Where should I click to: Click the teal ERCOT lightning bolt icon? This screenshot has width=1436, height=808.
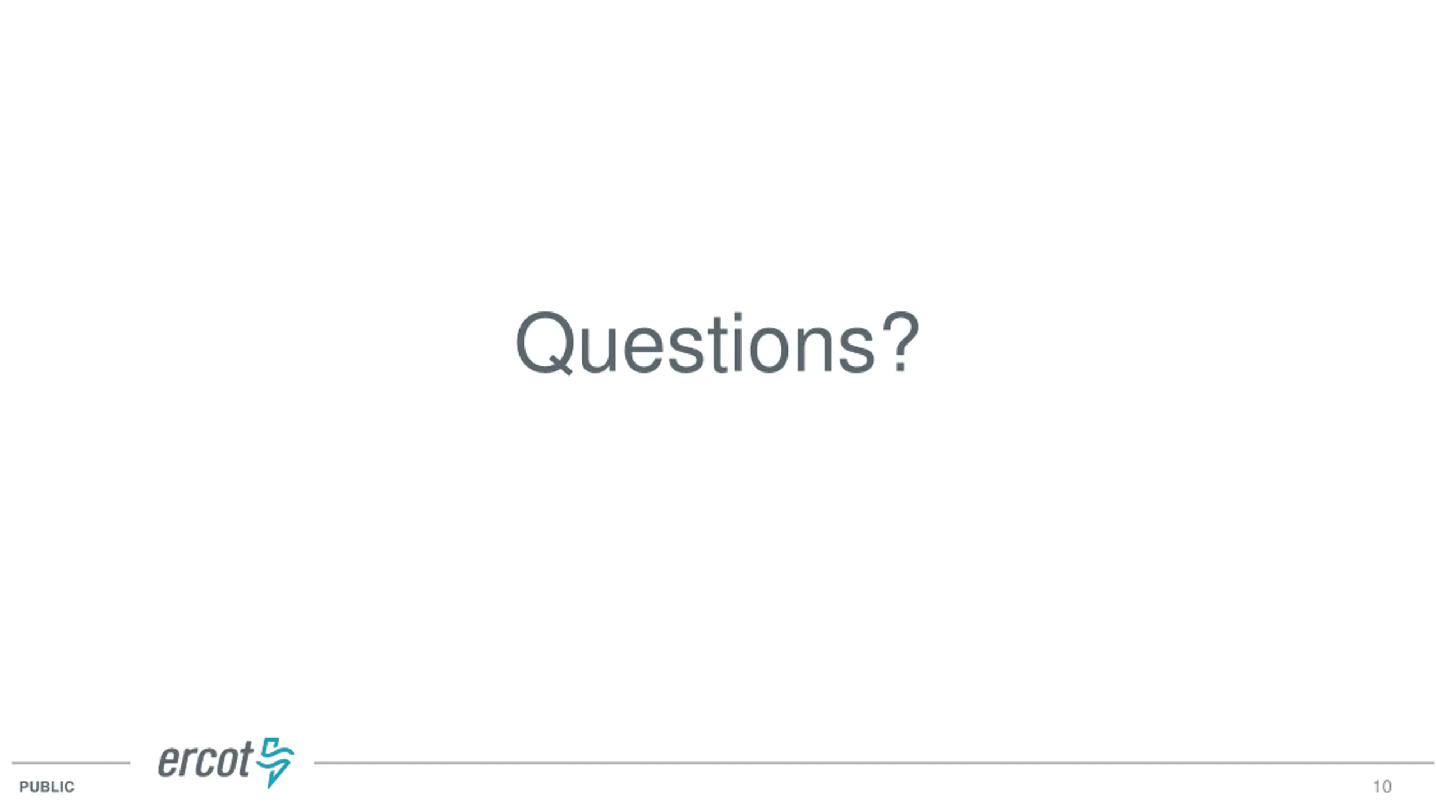pos(275,763)
